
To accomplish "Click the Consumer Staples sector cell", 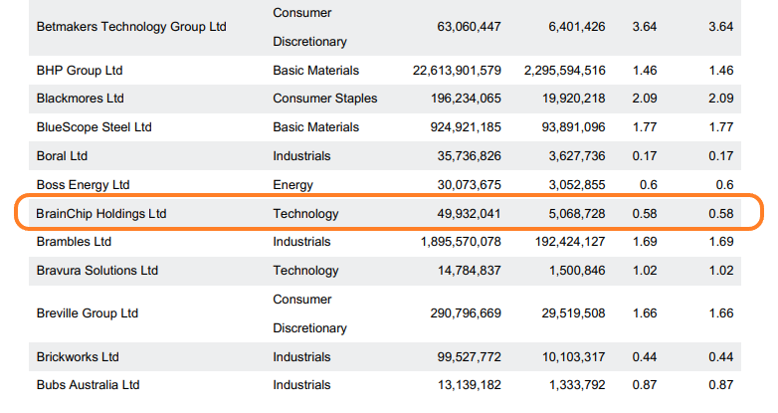I will pyautogui.click(x=326, y=99).
